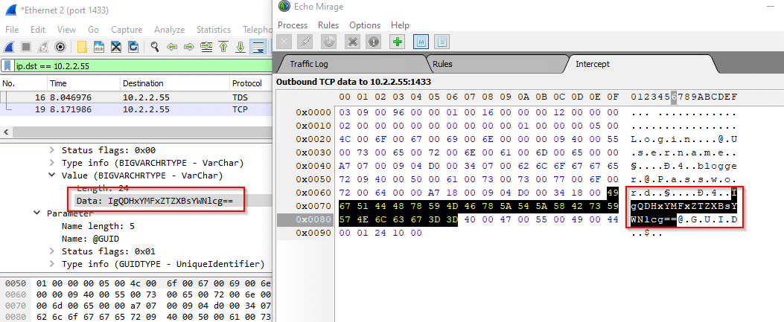Click the Wireshark start capture shark fin icon
The image size is (784, 322).
10,47
